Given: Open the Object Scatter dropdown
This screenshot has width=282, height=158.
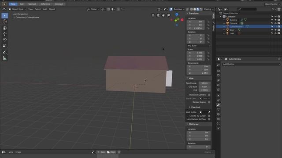Looking at the screenshot, I should 272,4.
